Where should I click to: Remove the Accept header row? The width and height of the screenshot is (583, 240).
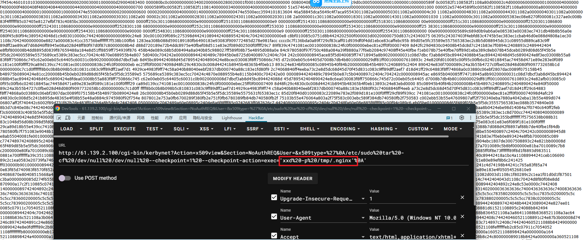tap(462, 236)
